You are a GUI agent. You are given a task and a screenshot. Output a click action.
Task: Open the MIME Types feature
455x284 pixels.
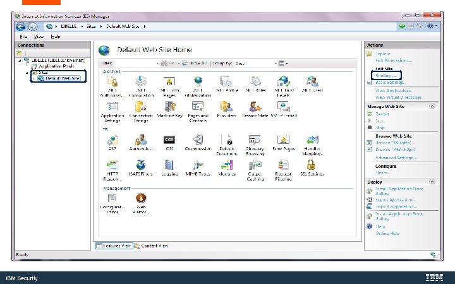coord(198,168)
